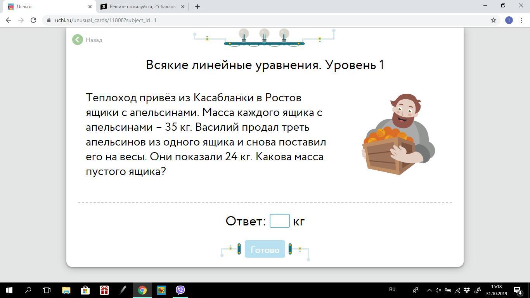Click the bearded man illustration

[398, 134]
